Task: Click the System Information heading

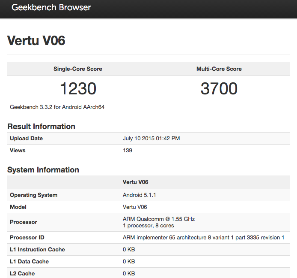Action: point(43,170)
